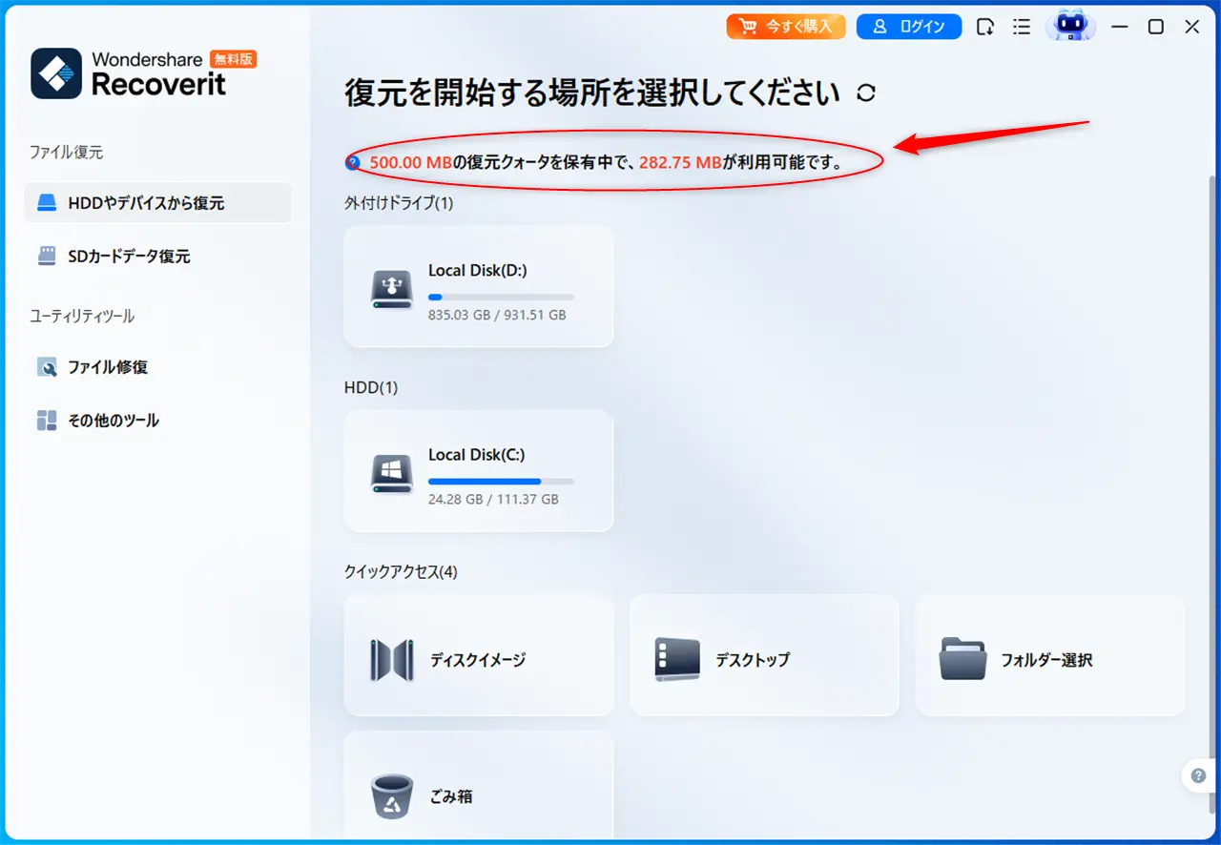Select HDDやデバイスから復元 in sidebar

(157, 203)
